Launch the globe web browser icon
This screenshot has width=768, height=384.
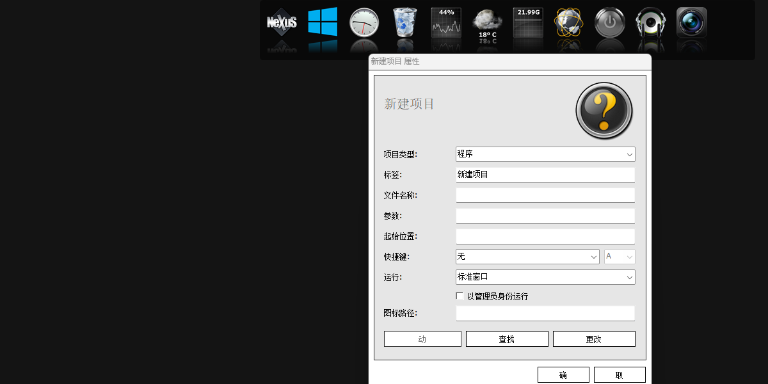point(569,22)
